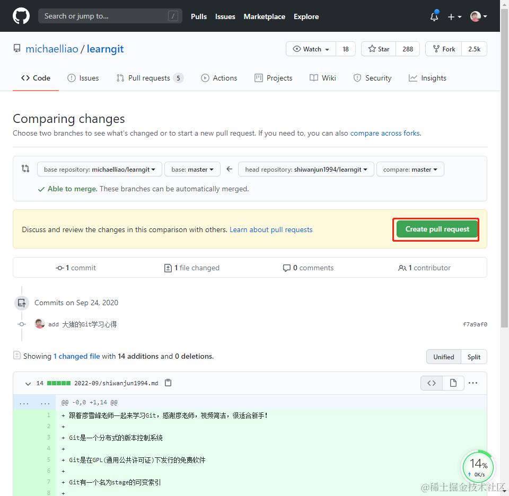This screenshot has height=496, width=509.
Task: Click the GitHub octocat logo
Action: [x=21, y=16]
